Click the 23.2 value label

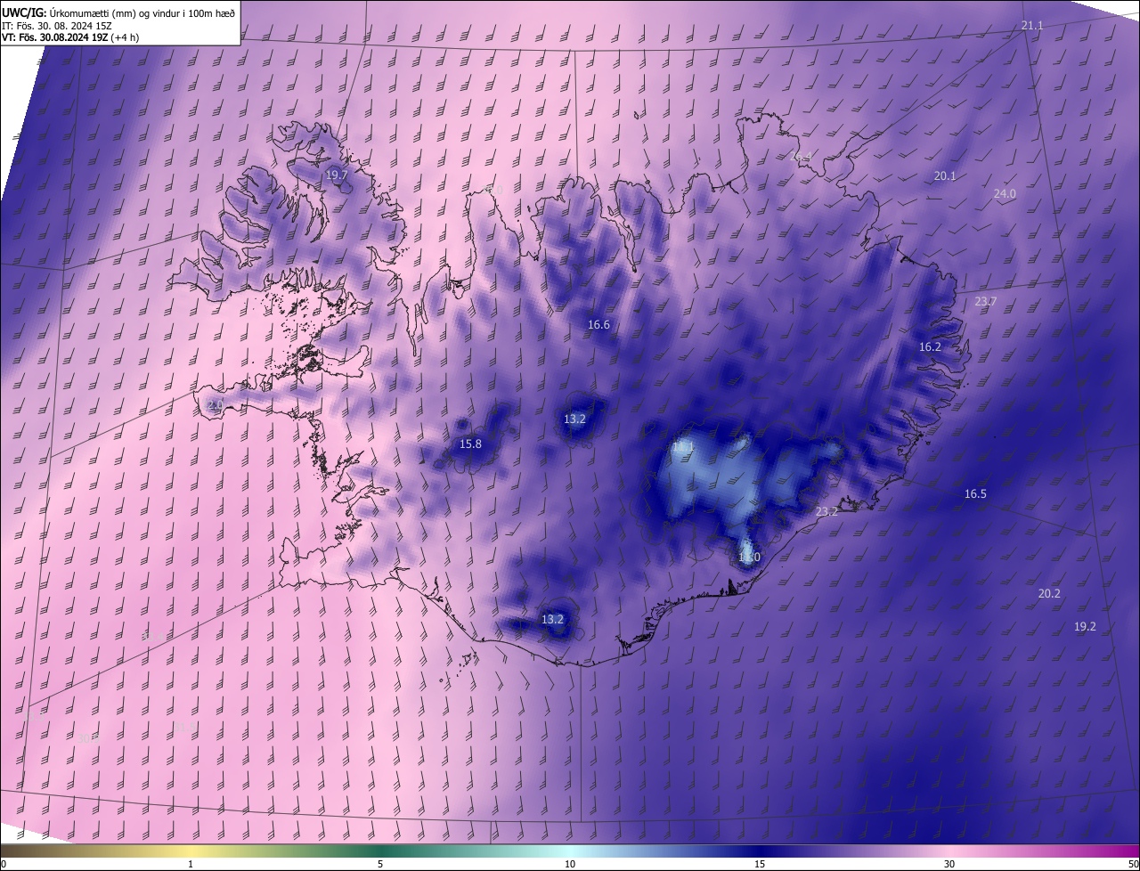click(826, 512)
